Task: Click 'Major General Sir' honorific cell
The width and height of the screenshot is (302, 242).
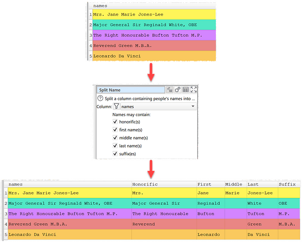Action: click(164, 203)
